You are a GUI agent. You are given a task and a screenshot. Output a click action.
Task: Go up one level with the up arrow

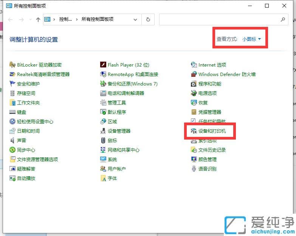coord(38,20)
